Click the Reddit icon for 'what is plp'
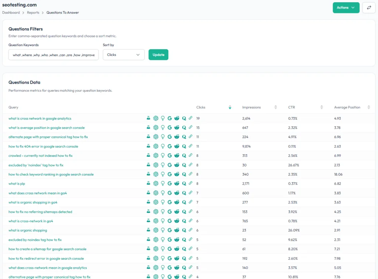Image resolution: width=378 pixels, height=279 pixels. [x=177, y=184]
